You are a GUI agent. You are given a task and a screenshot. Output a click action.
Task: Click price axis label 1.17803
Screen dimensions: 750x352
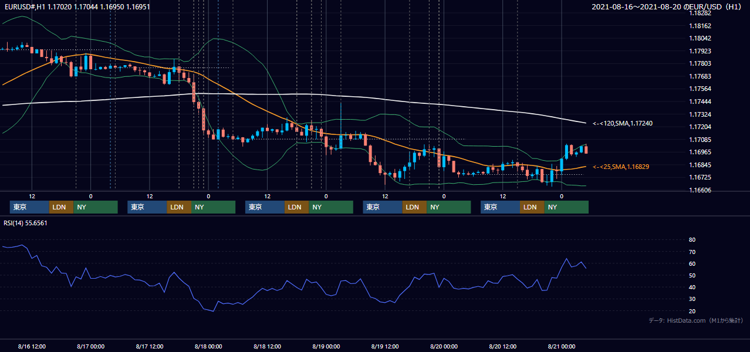pyautogui.click(x=700, y=63)
